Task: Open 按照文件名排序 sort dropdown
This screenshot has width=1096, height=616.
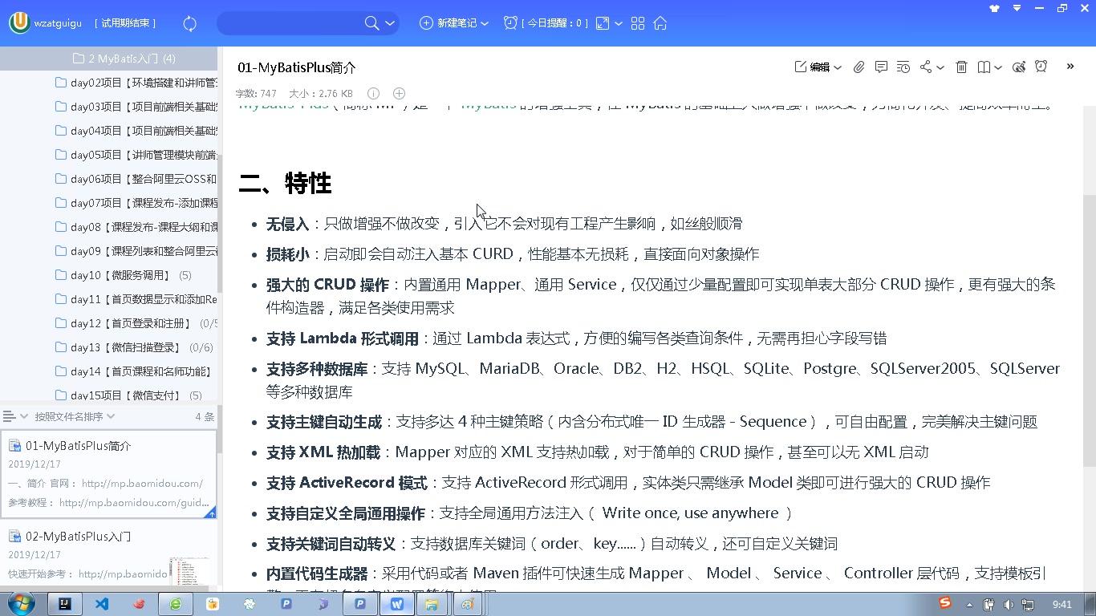Action: click(x=75, y=416)
